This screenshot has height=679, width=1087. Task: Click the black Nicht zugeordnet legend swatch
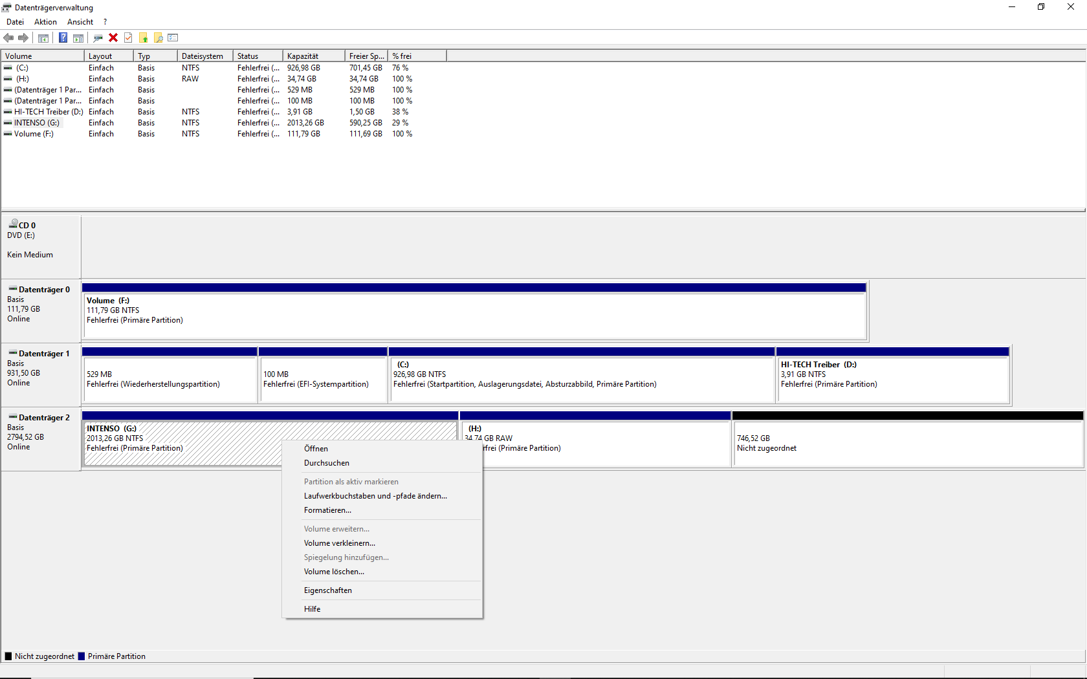coord(8,656)
